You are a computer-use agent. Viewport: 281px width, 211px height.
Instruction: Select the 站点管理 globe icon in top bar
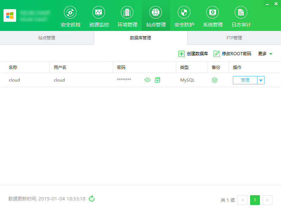click(x=156, y=12)
